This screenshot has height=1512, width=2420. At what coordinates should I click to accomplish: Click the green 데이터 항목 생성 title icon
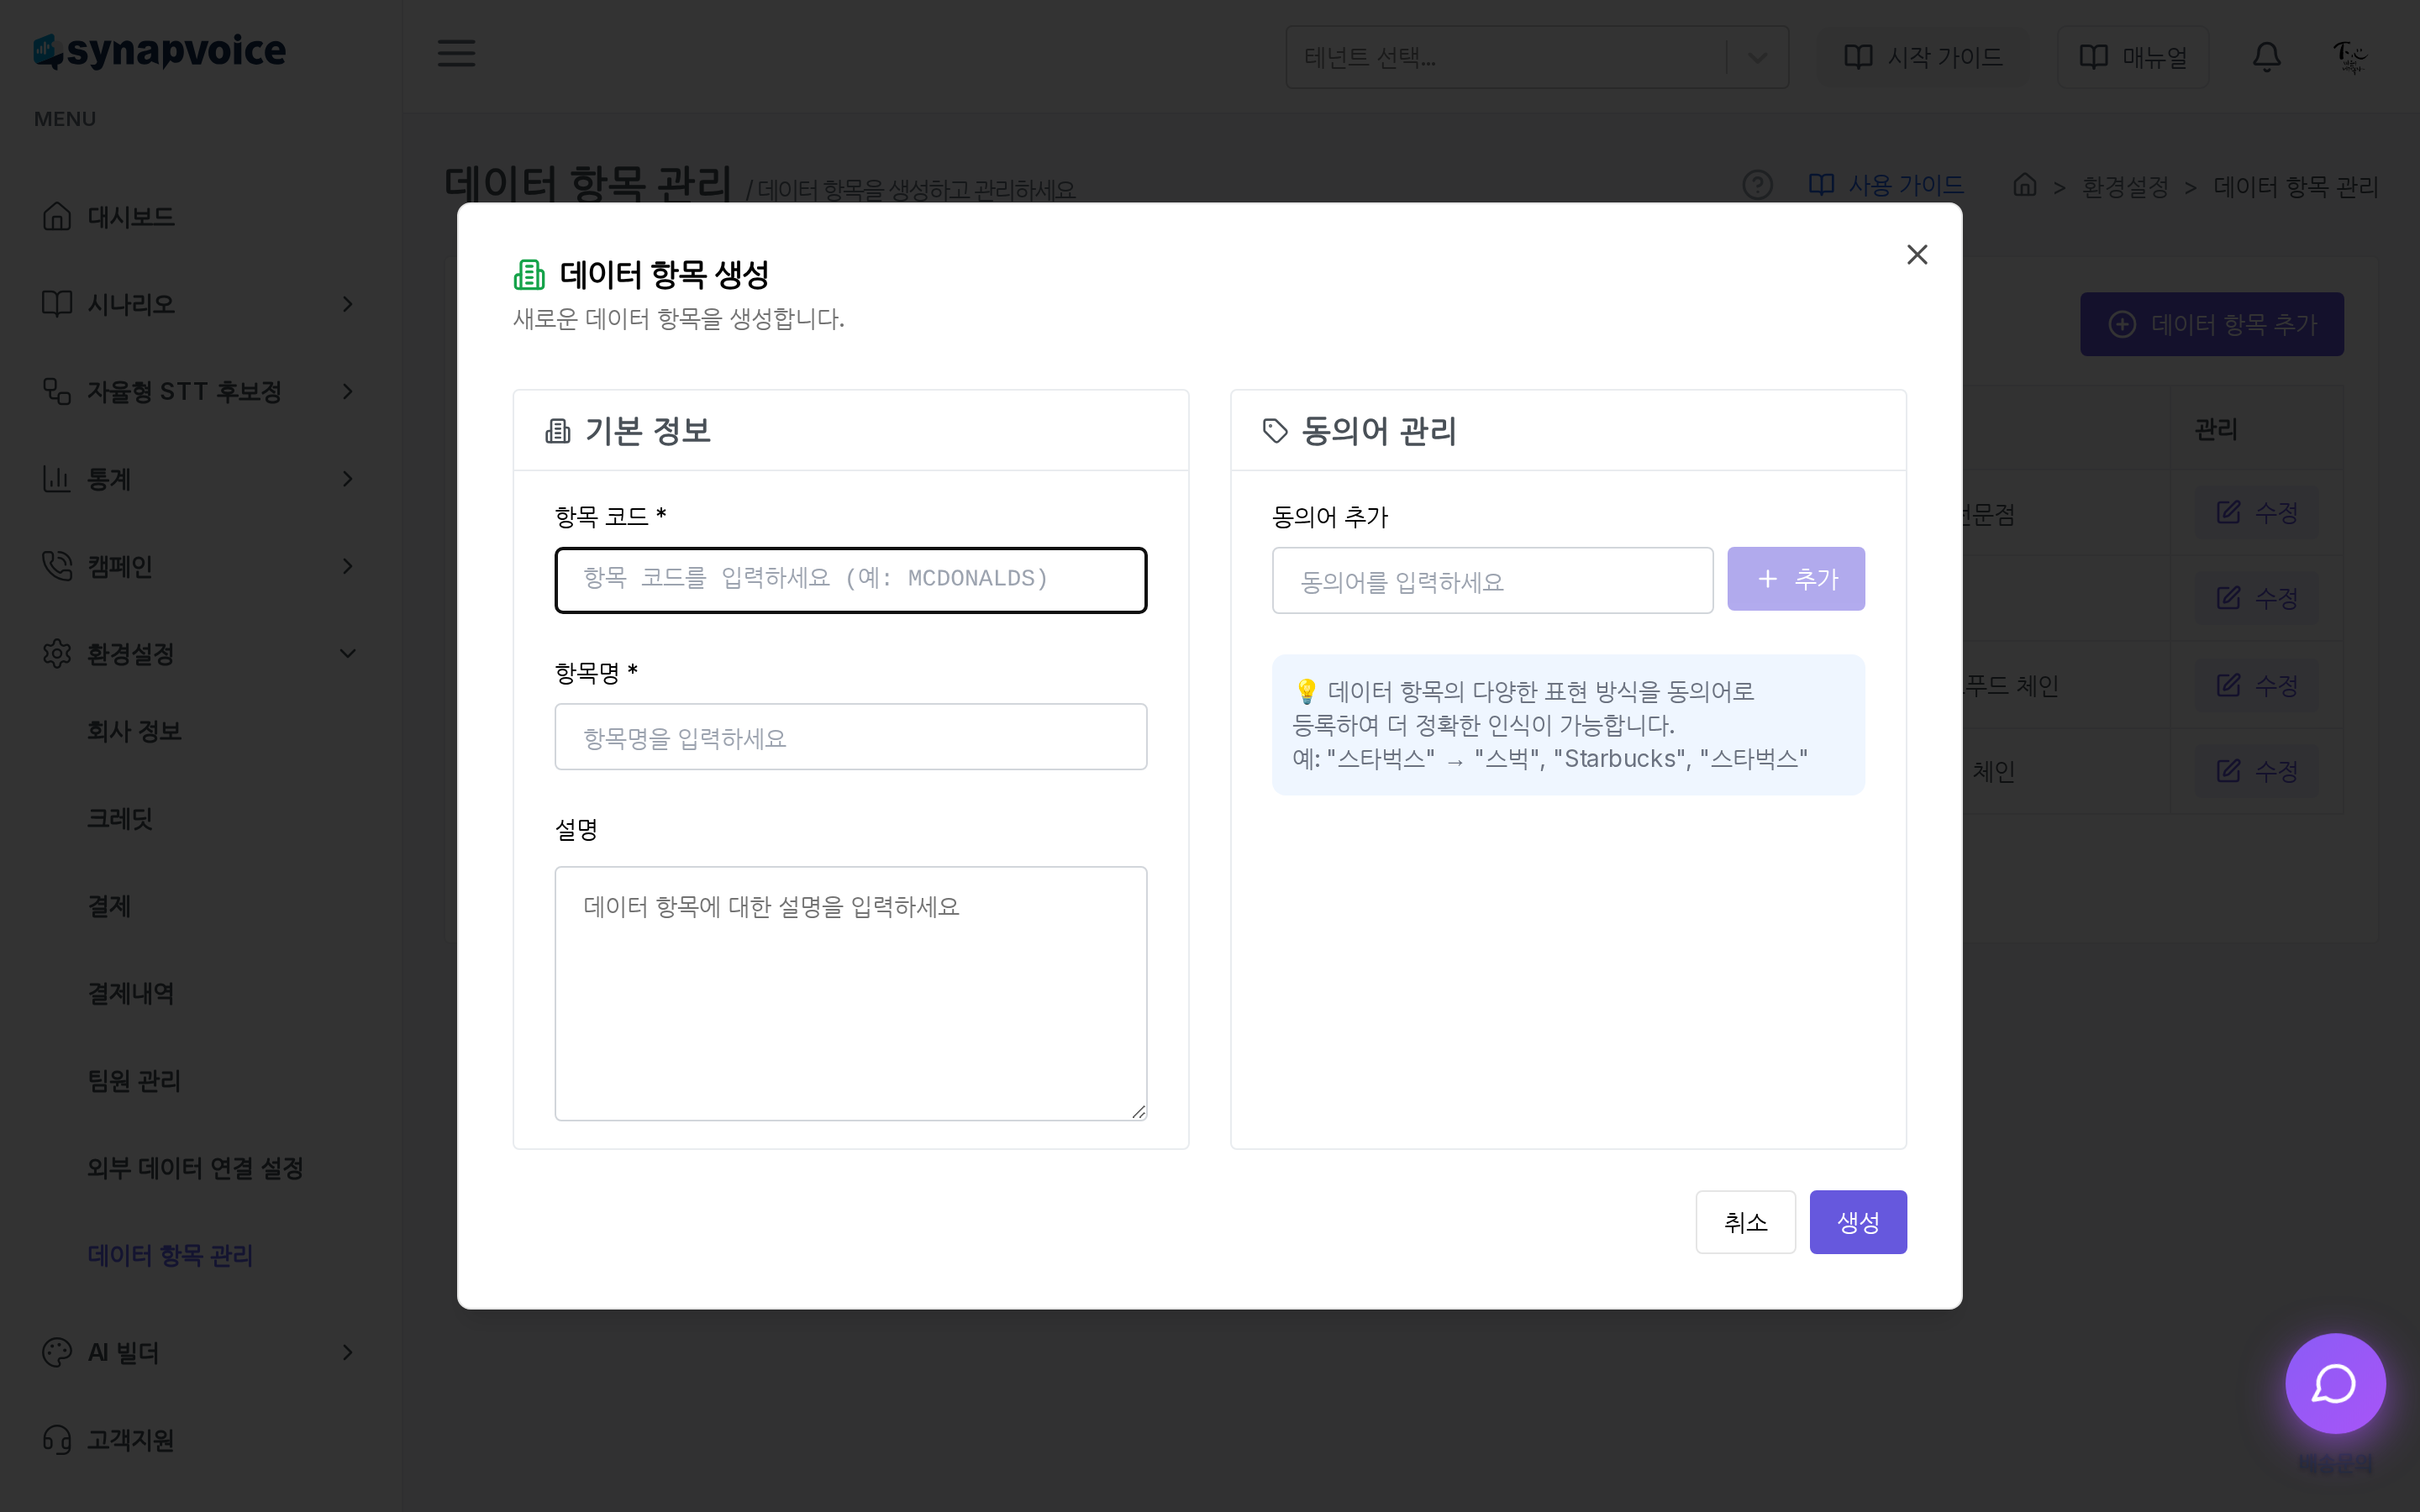click(x=529, y=274)
